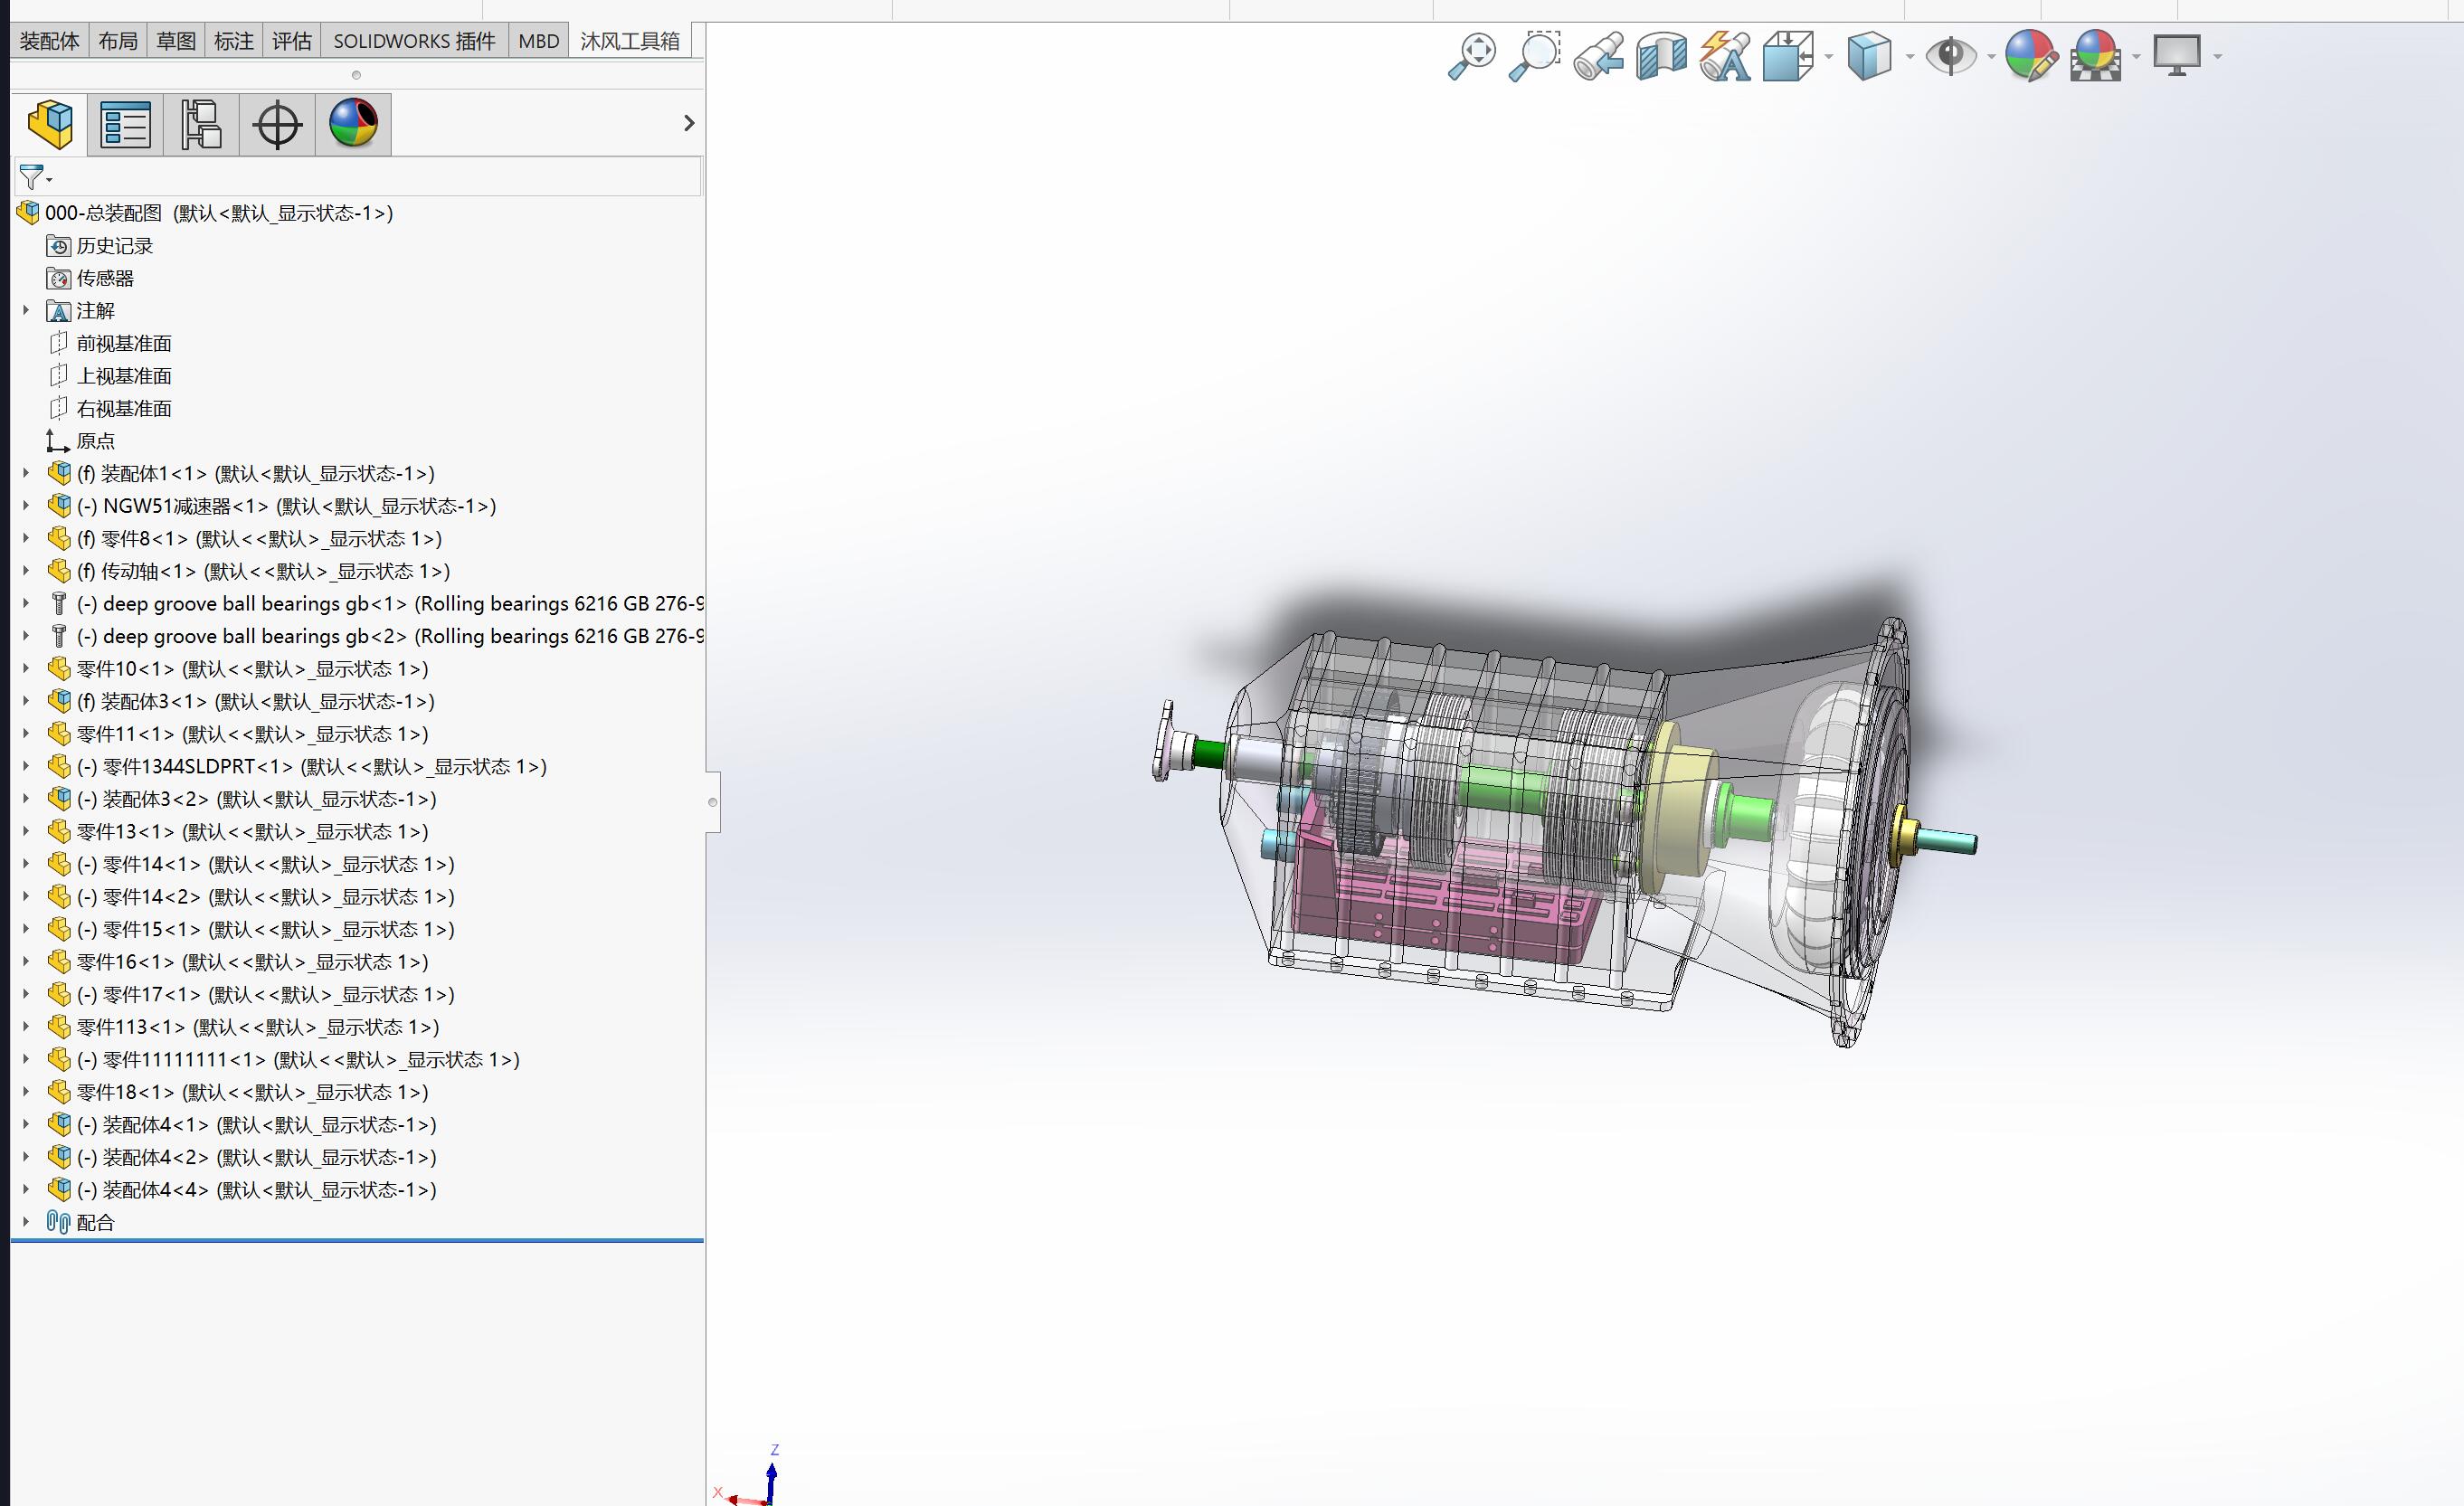The image size is (2464, 1506).
Task: Switch to the 草图 ribbon tab
Action: tap(176, 41)
